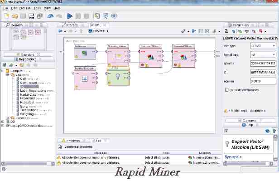279x181 pixels.
Task: Stop the process using stop icon
Action: [x=87, y=16]
